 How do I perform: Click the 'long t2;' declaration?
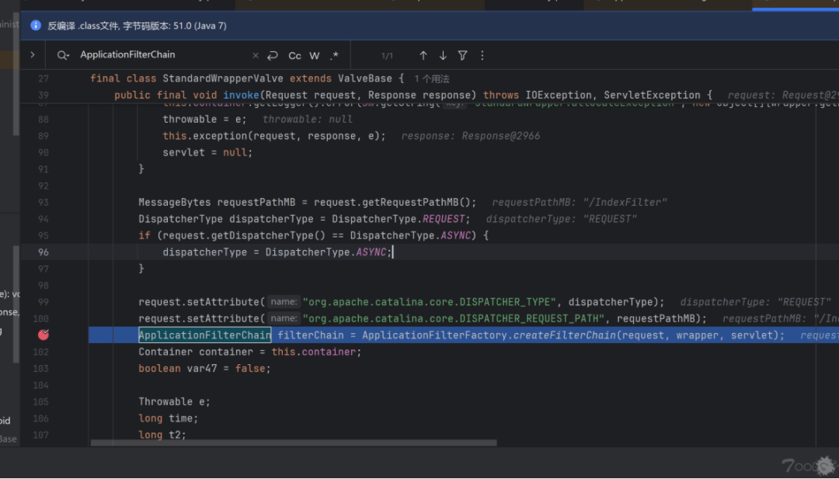162,435
